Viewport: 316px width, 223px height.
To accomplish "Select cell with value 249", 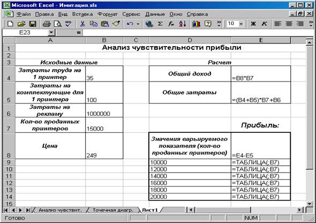I will tap(104, 146).
